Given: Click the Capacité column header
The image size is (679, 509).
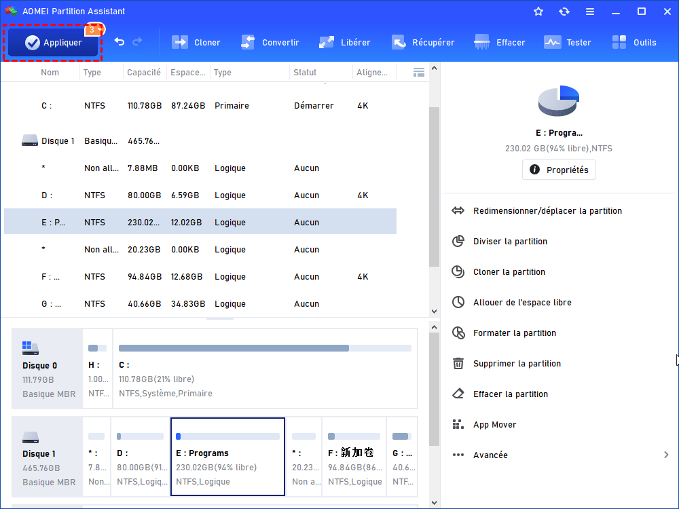Looking at the screenshot, I should pos(144,73).
